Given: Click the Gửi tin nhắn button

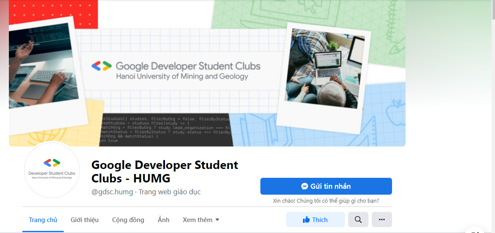Looking at the screenshot, I should click(x=326, y=186).
